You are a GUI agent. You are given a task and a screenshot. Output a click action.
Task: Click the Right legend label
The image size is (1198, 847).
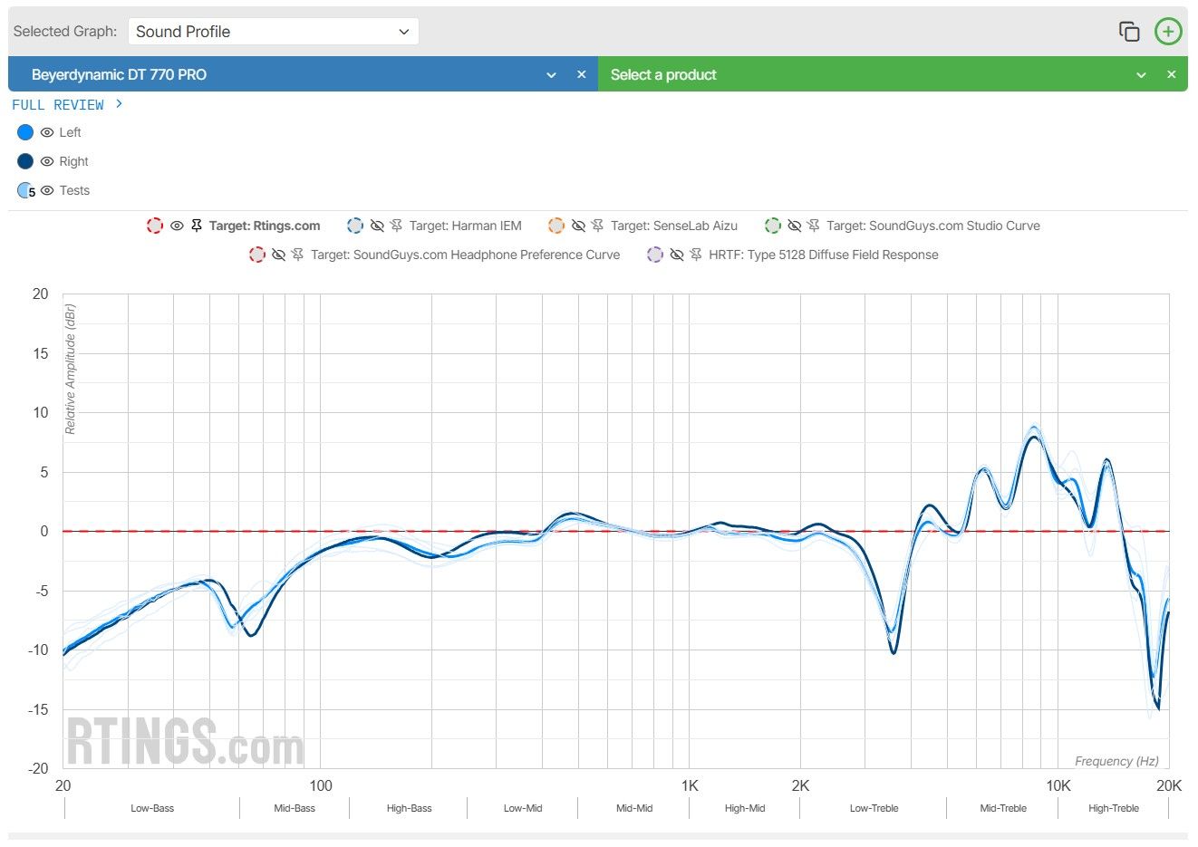(x=73, y=161)
